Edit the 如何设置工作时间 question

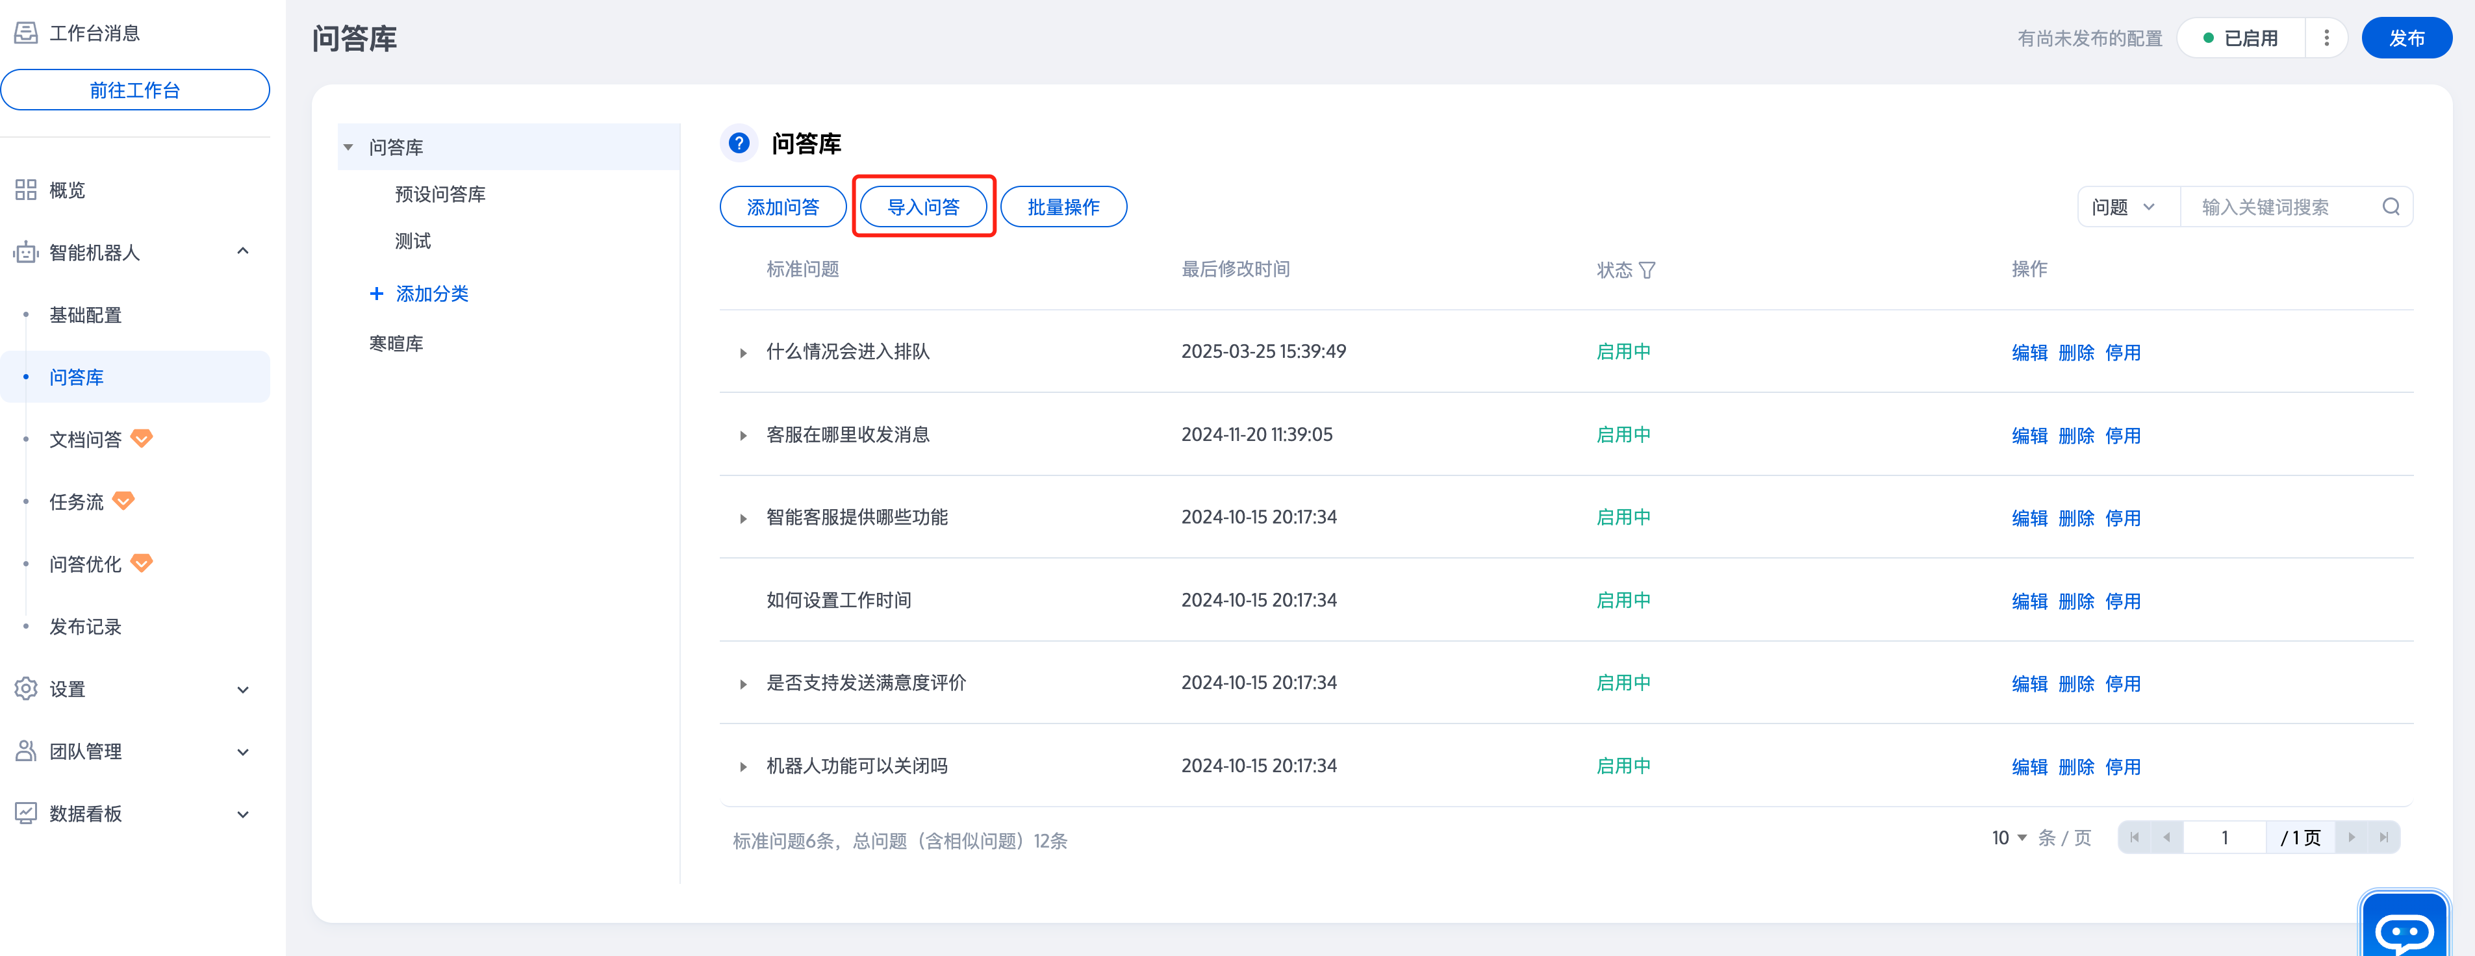pos(2029,601)
